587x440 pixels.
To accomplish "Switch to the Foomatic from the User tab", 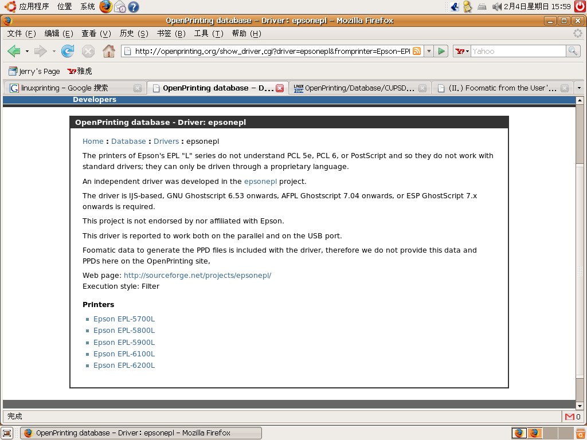I will (x=502, y=88).
